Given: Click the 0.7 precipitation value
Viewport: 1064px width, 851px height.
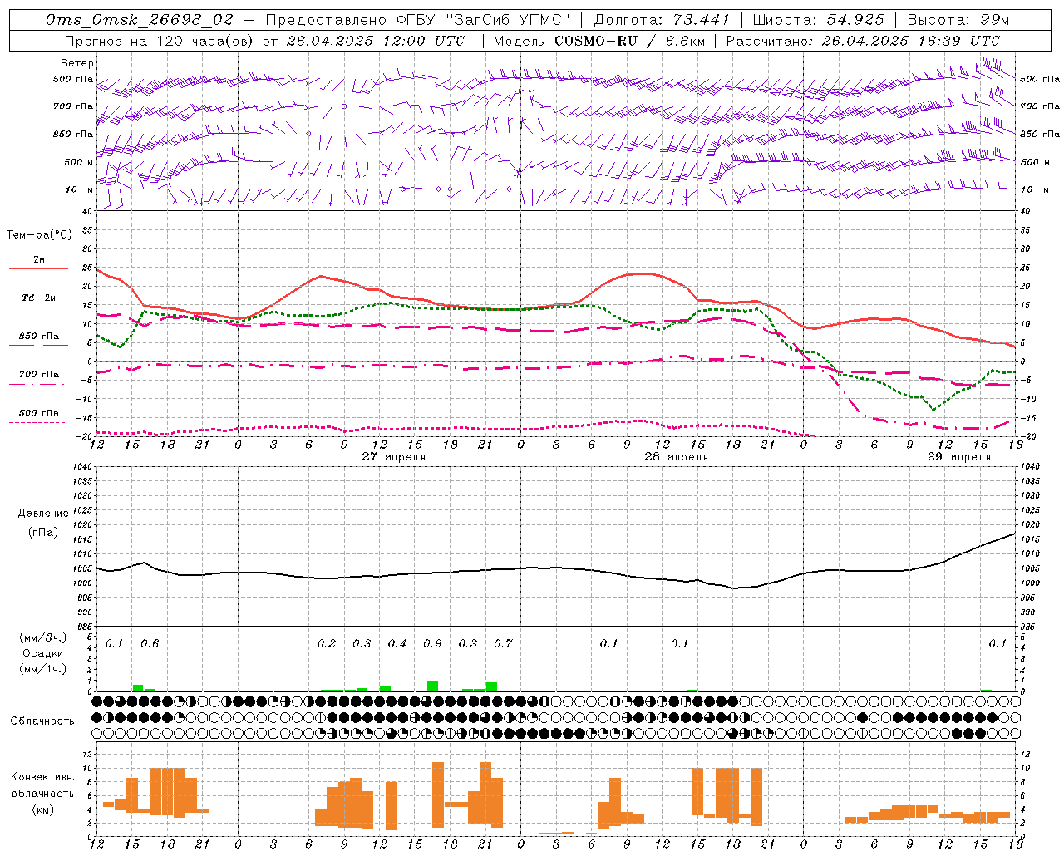Looking at the screenshot, I should click(503, 643).
